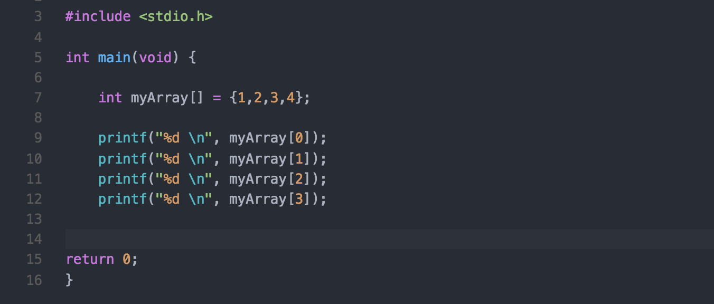Click line number 5 in the gutter
Image resolution: width=714 pixels, height=304 pixels.
click(37, 57)
